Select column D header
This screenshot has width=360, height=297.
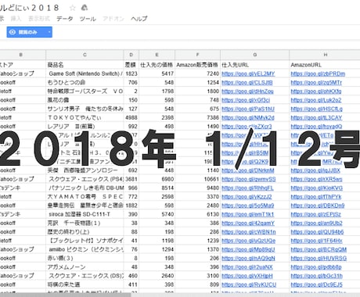131,55
